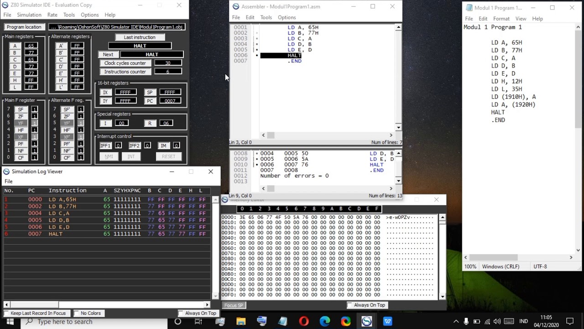Click the taskbar search box
584x329 pixels.
click(94, 322)
